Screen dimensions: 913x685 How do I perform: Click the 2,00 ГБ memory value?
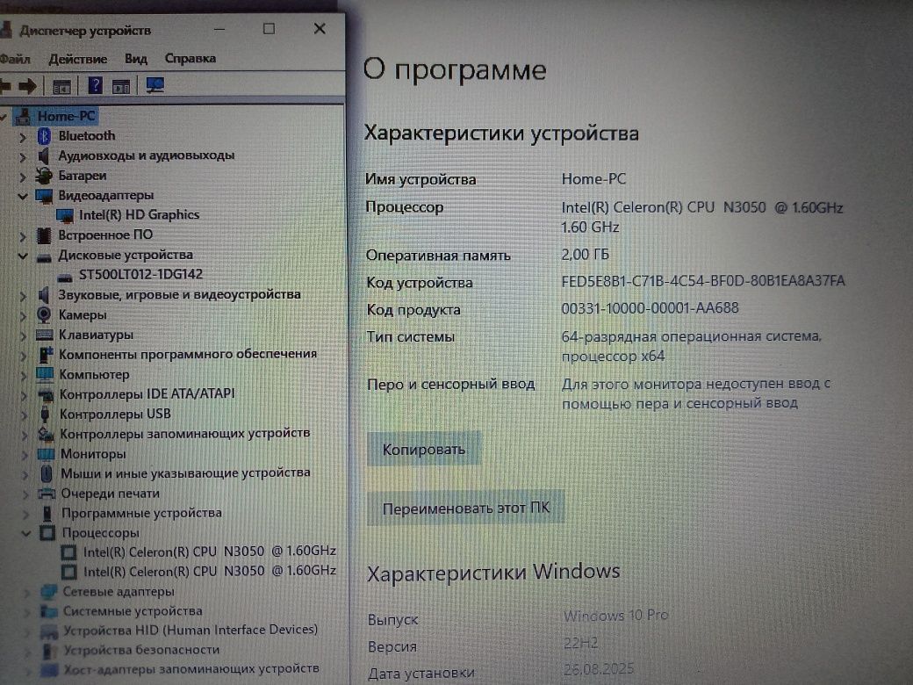point(586,255)
